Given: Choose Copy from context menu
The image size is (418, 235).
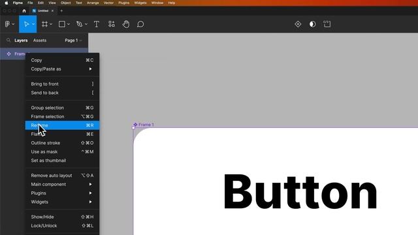Looking at the screenshot, I should point(62,60).
